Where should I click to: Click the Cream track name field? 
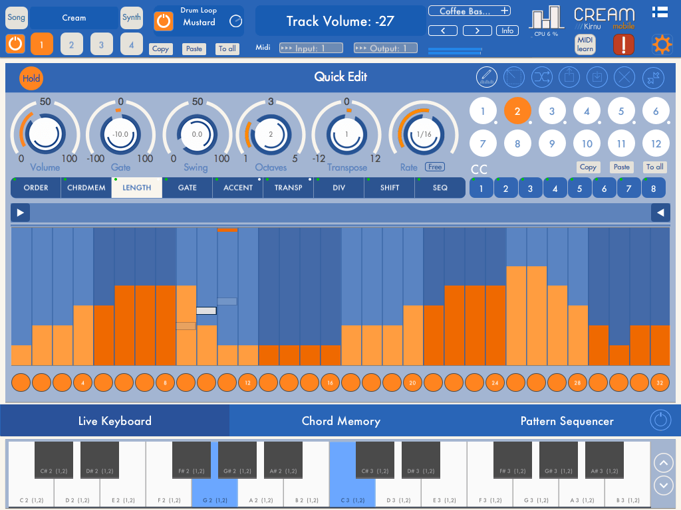(x=74, y=18)
